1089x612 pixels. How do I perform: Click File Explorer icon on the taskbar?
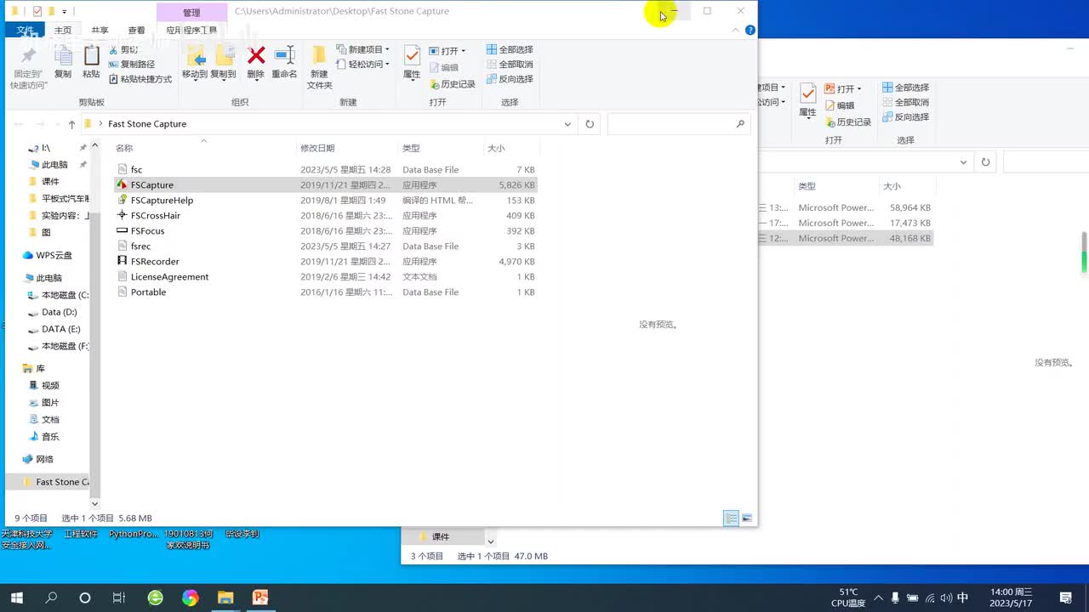tap(225, 598)
